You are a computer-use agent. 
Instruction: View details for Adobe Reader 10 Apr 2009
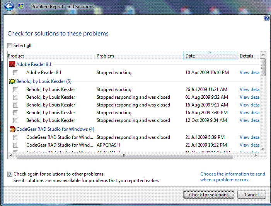[249, 73]
